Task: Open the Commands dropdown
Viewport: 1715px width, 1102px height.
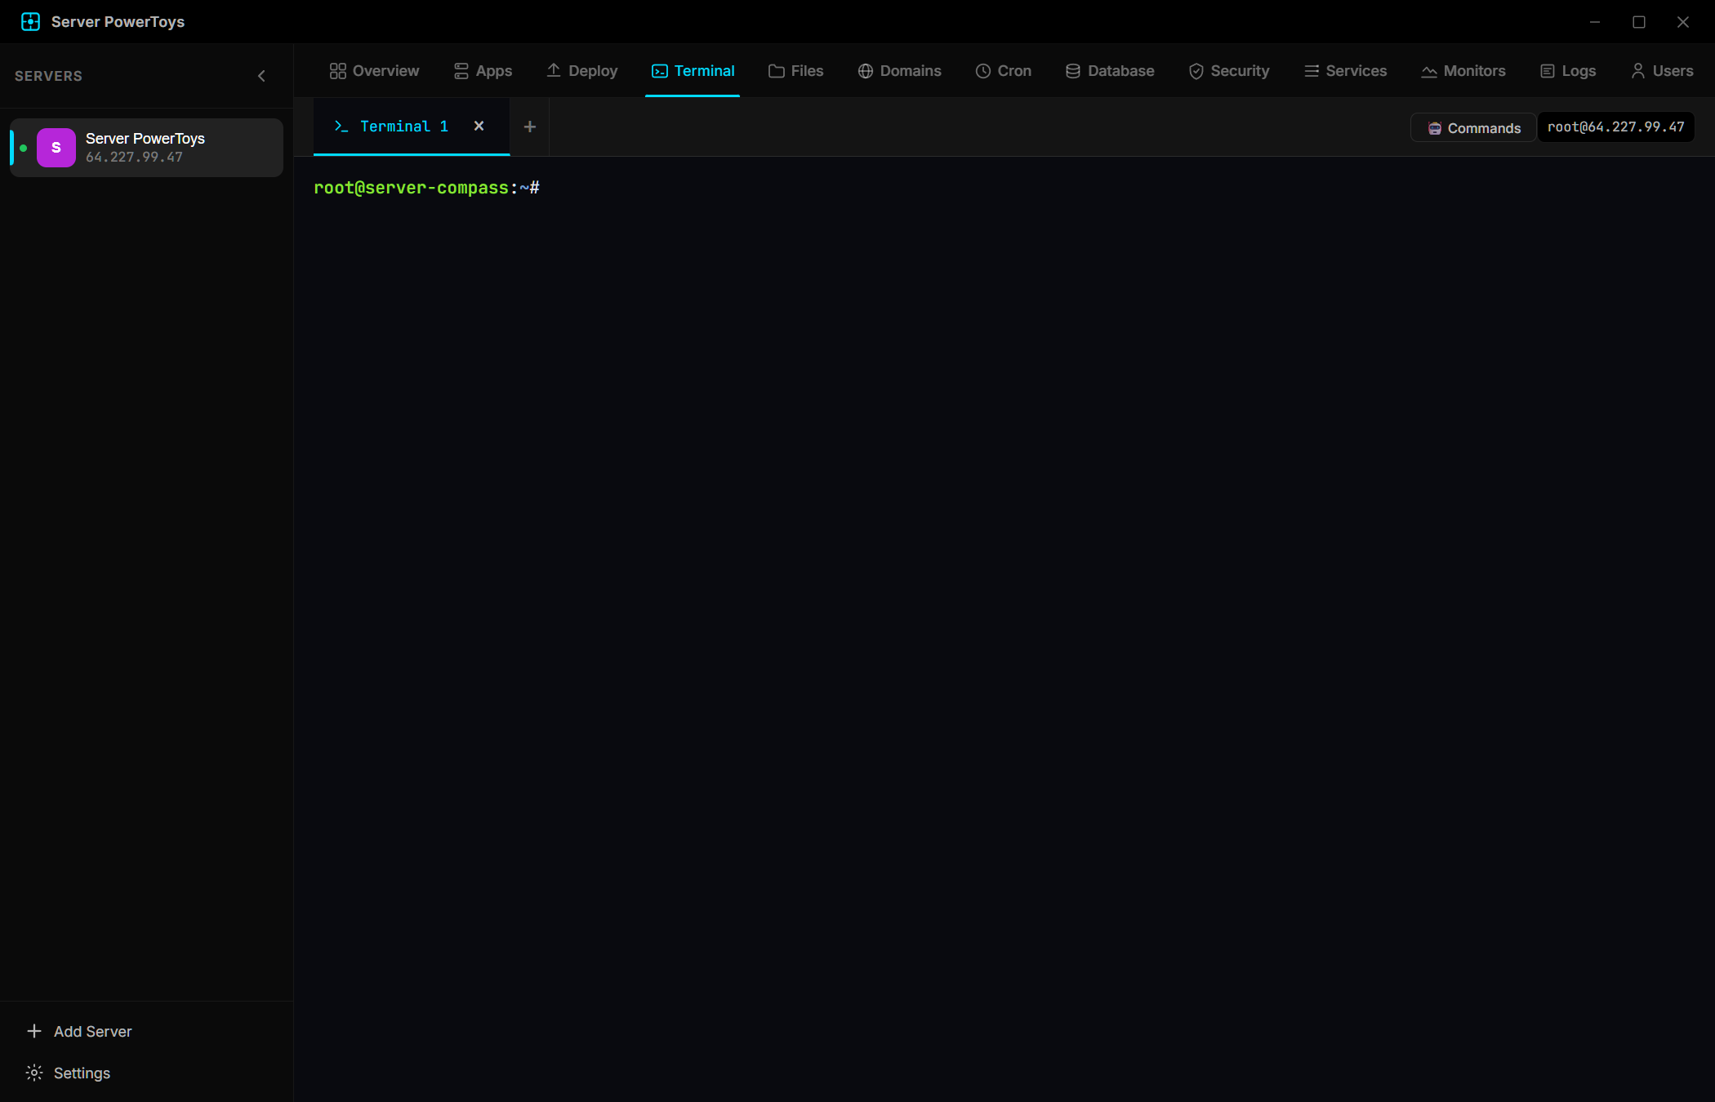Action: tap(1472, 127)
